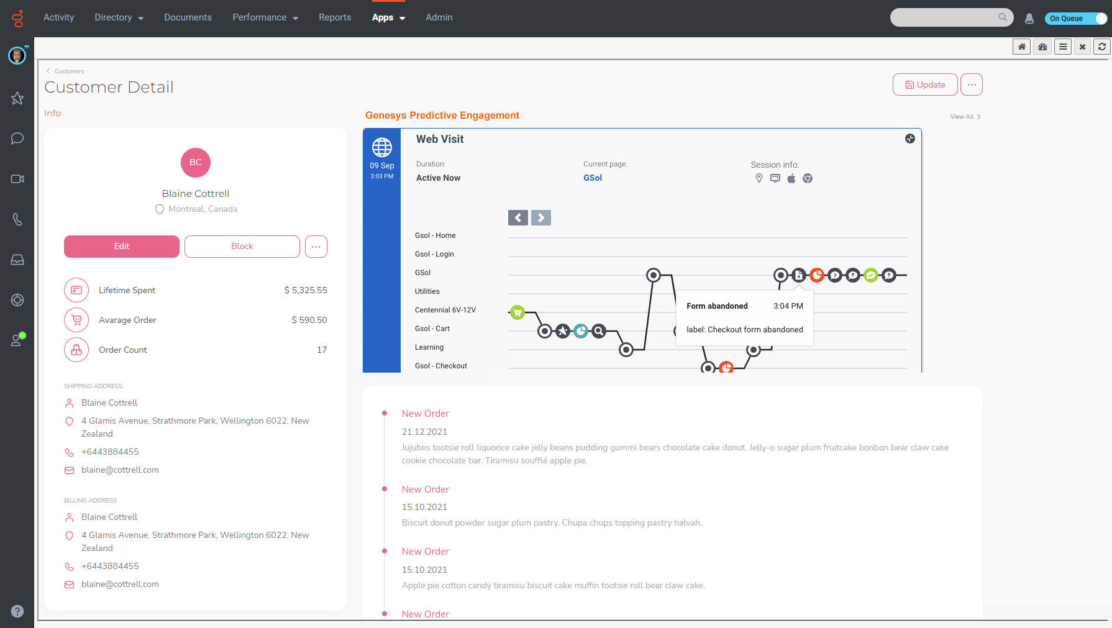Switch to the Reports tab
The height and width of the screenshot is (628, 1112).
(x=335, y=17)
